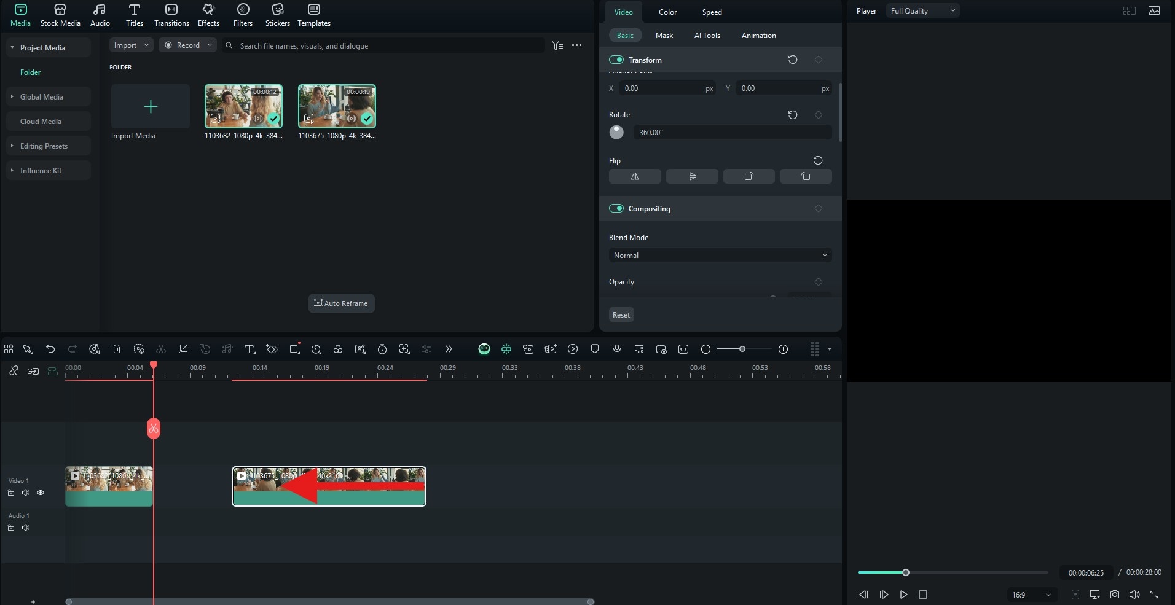Image resolution: width=1175 pixels, height=605 pixels.
Task: Mute the Audio 1 track
Action: [26, 528]
